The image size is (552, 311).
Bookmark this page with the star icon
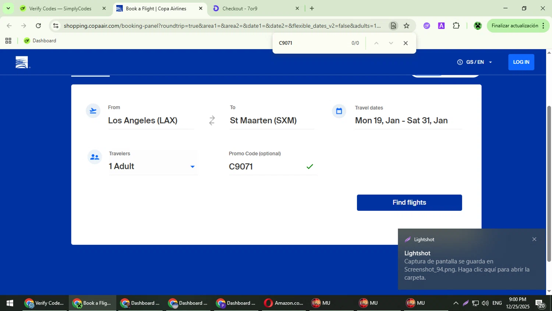pyautogui.click(x=406, y=26)
